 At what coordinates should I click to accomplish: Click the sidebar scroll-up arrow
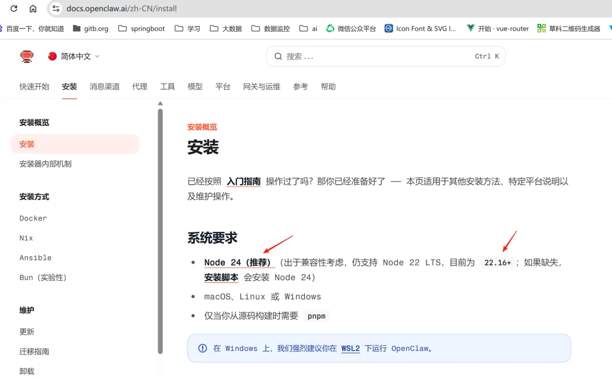[160, 104]
